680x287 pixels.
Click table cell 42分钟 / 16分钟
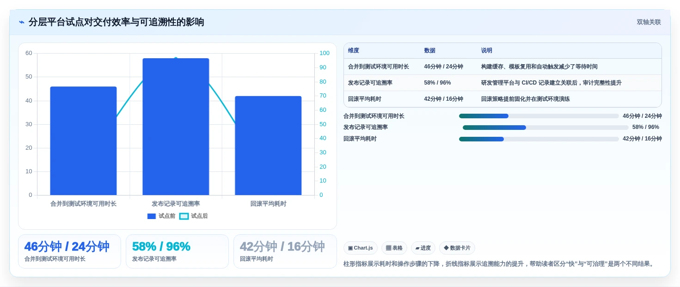click(443, 99)
